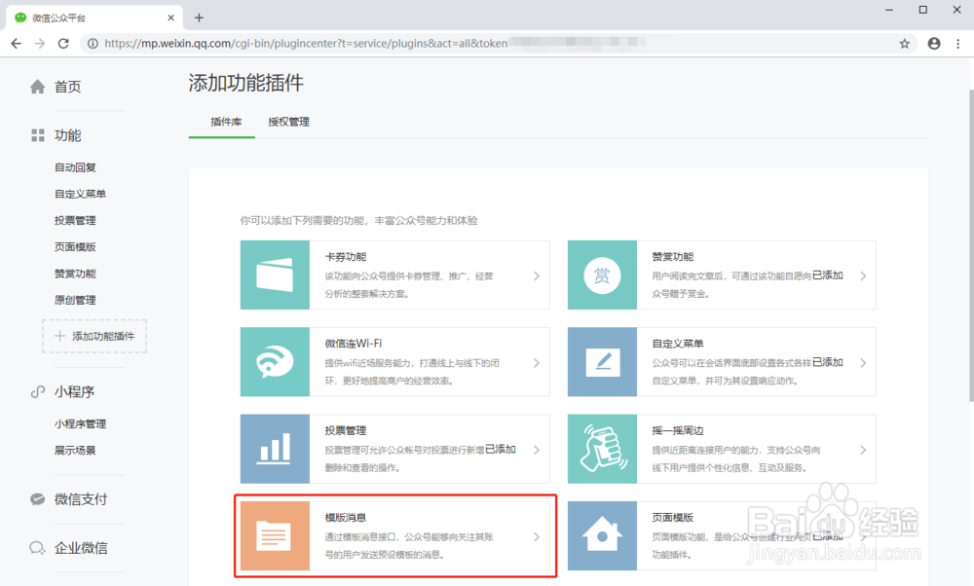
Task: Click 已添加 label on 赞赏功能 card
Action: pos(828,275)
